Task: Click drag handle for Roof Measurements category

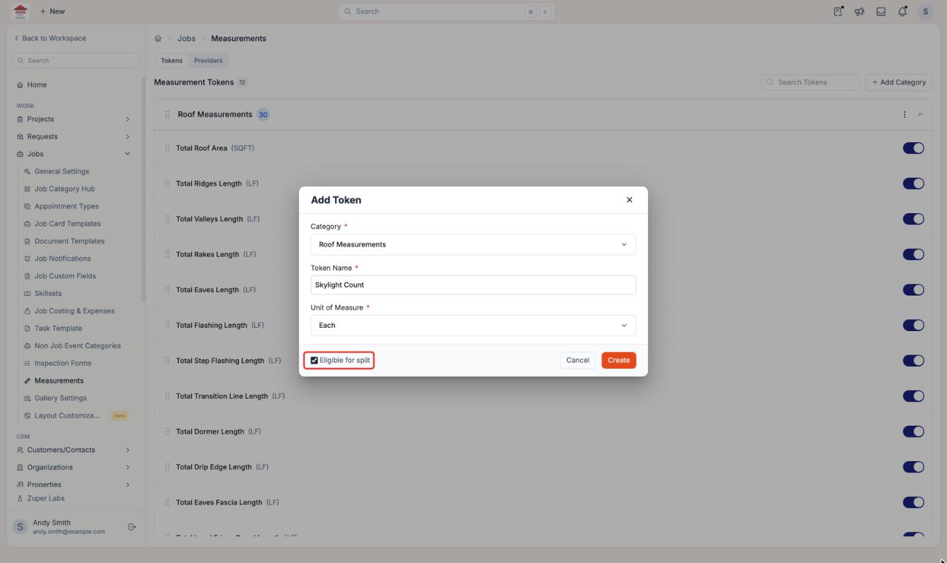Action: tap(167, 115)
